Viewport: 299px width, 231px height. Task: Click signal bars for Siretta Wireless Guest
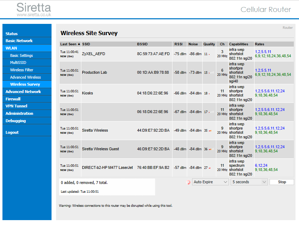[211, 149]
